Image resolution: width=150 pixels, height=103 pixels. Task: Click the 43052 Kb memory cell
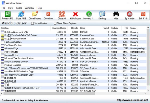[62, 32]
